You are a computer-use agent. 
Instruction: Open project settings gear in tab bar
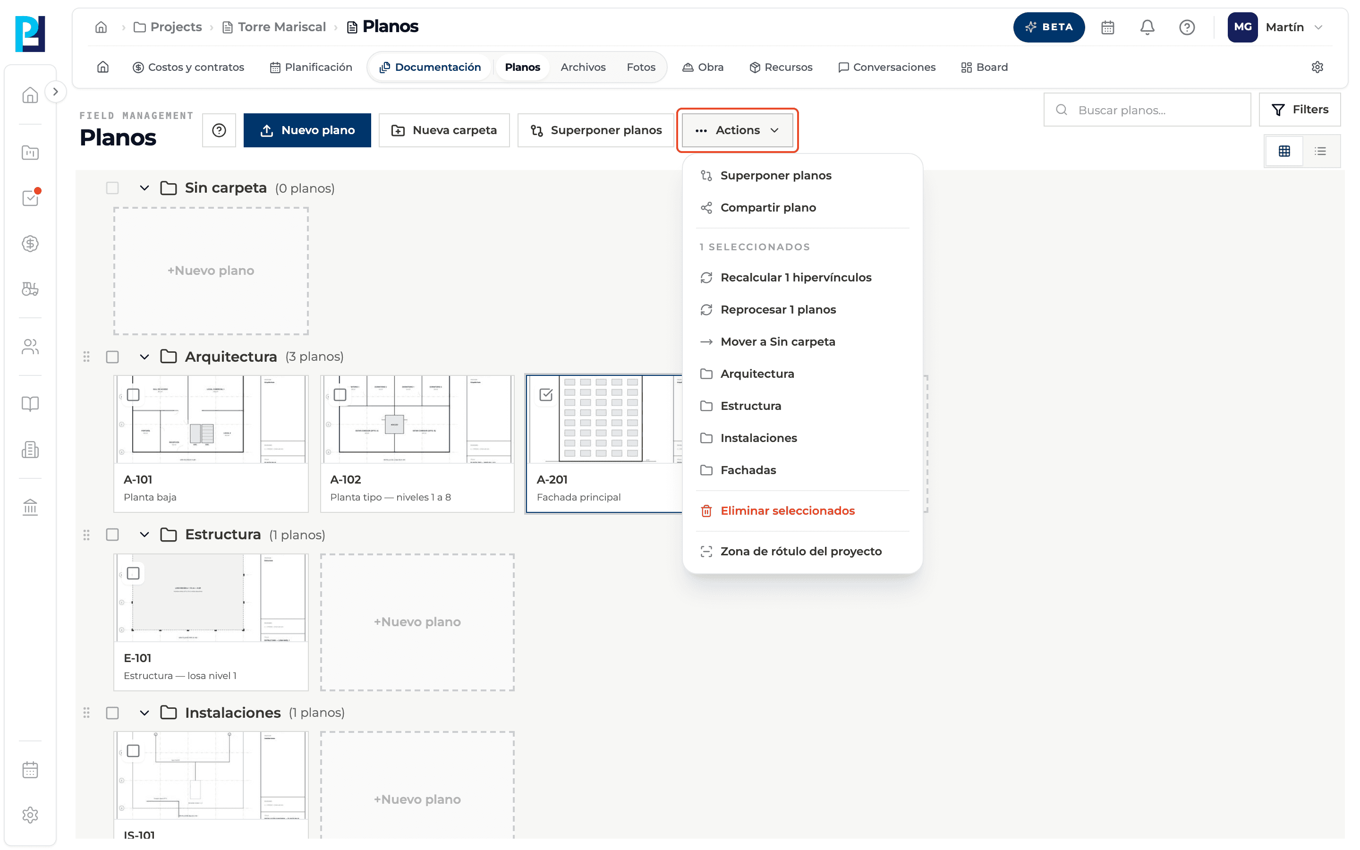1317,67
